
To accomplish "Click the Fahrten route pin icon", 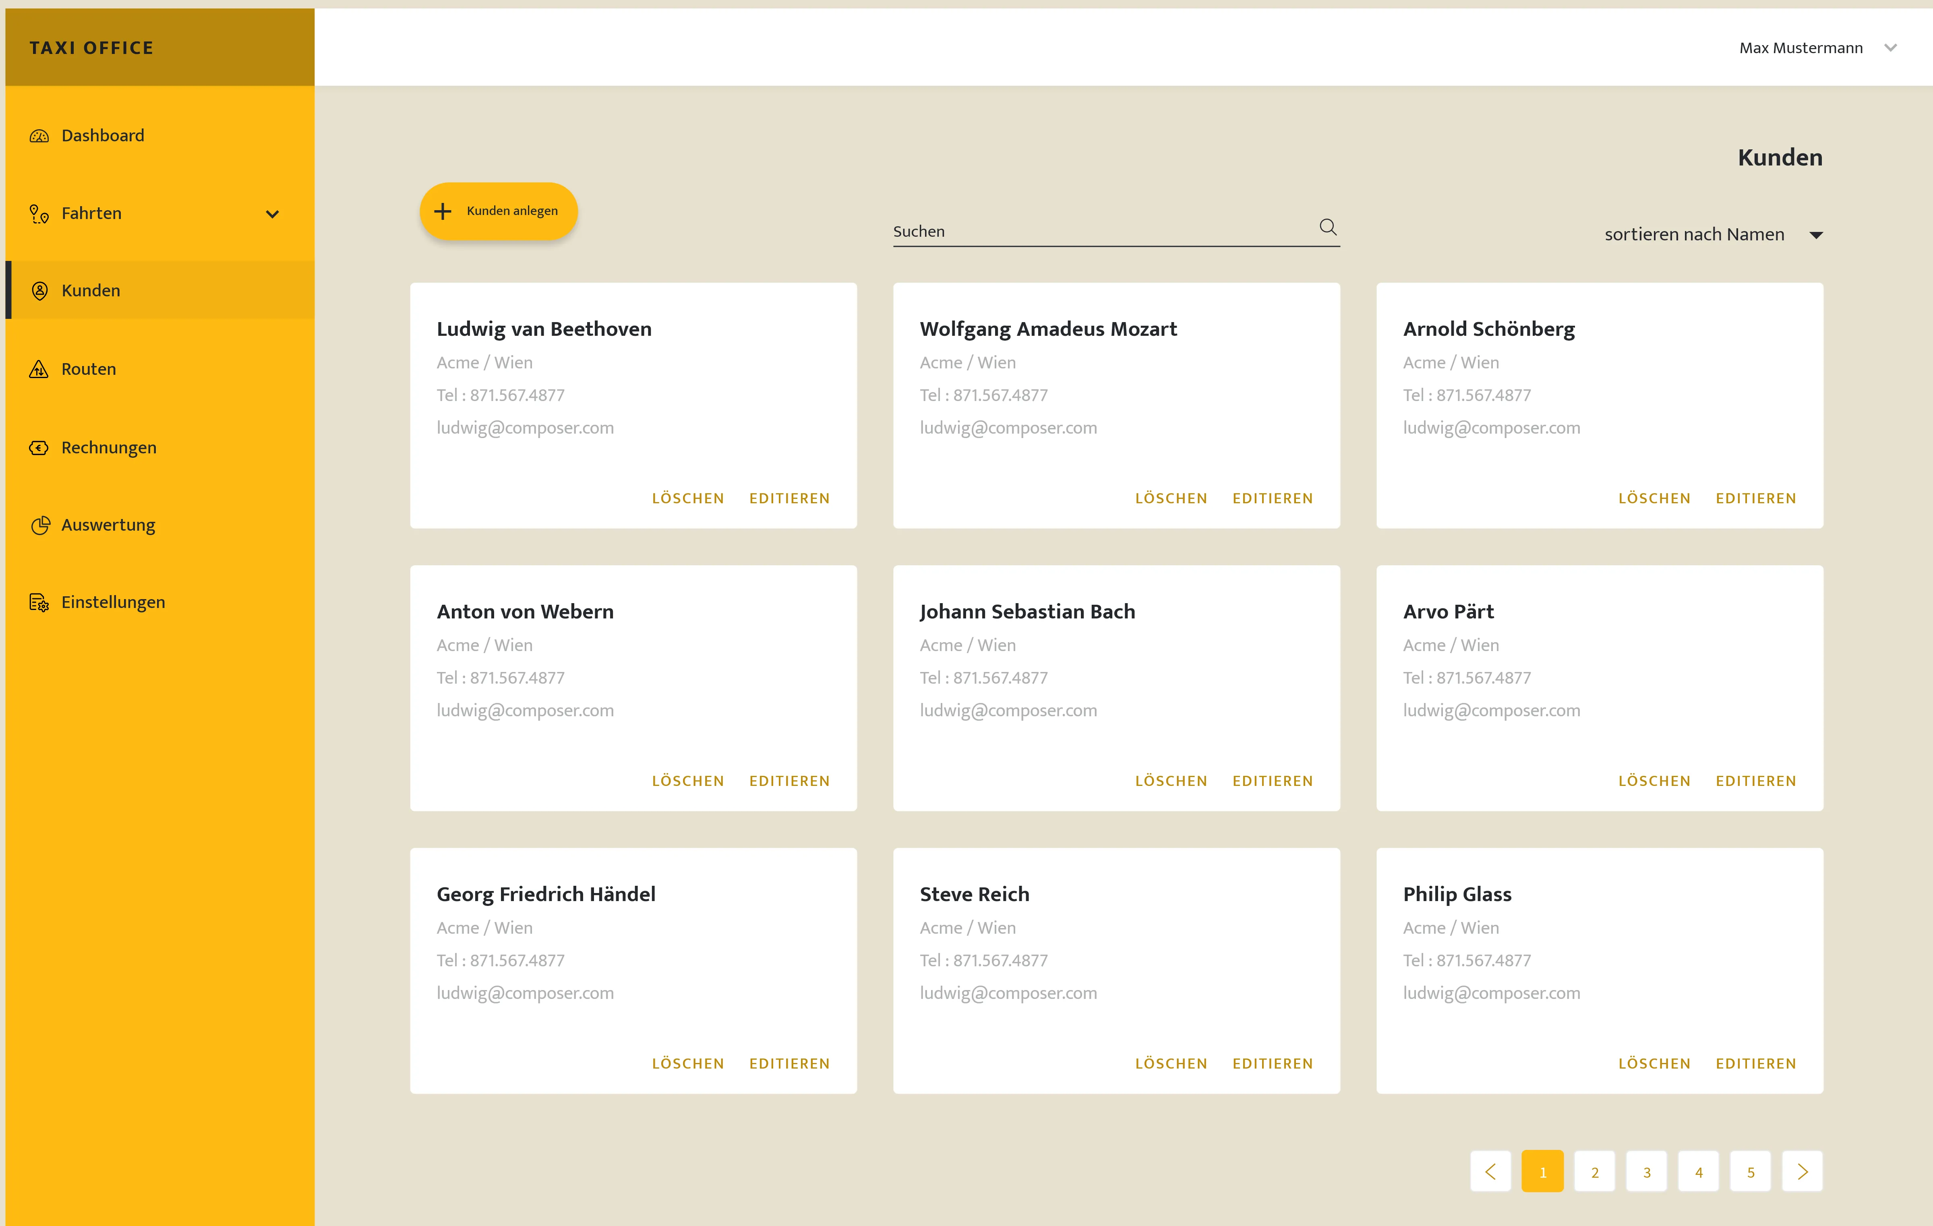I will (39, 213).
